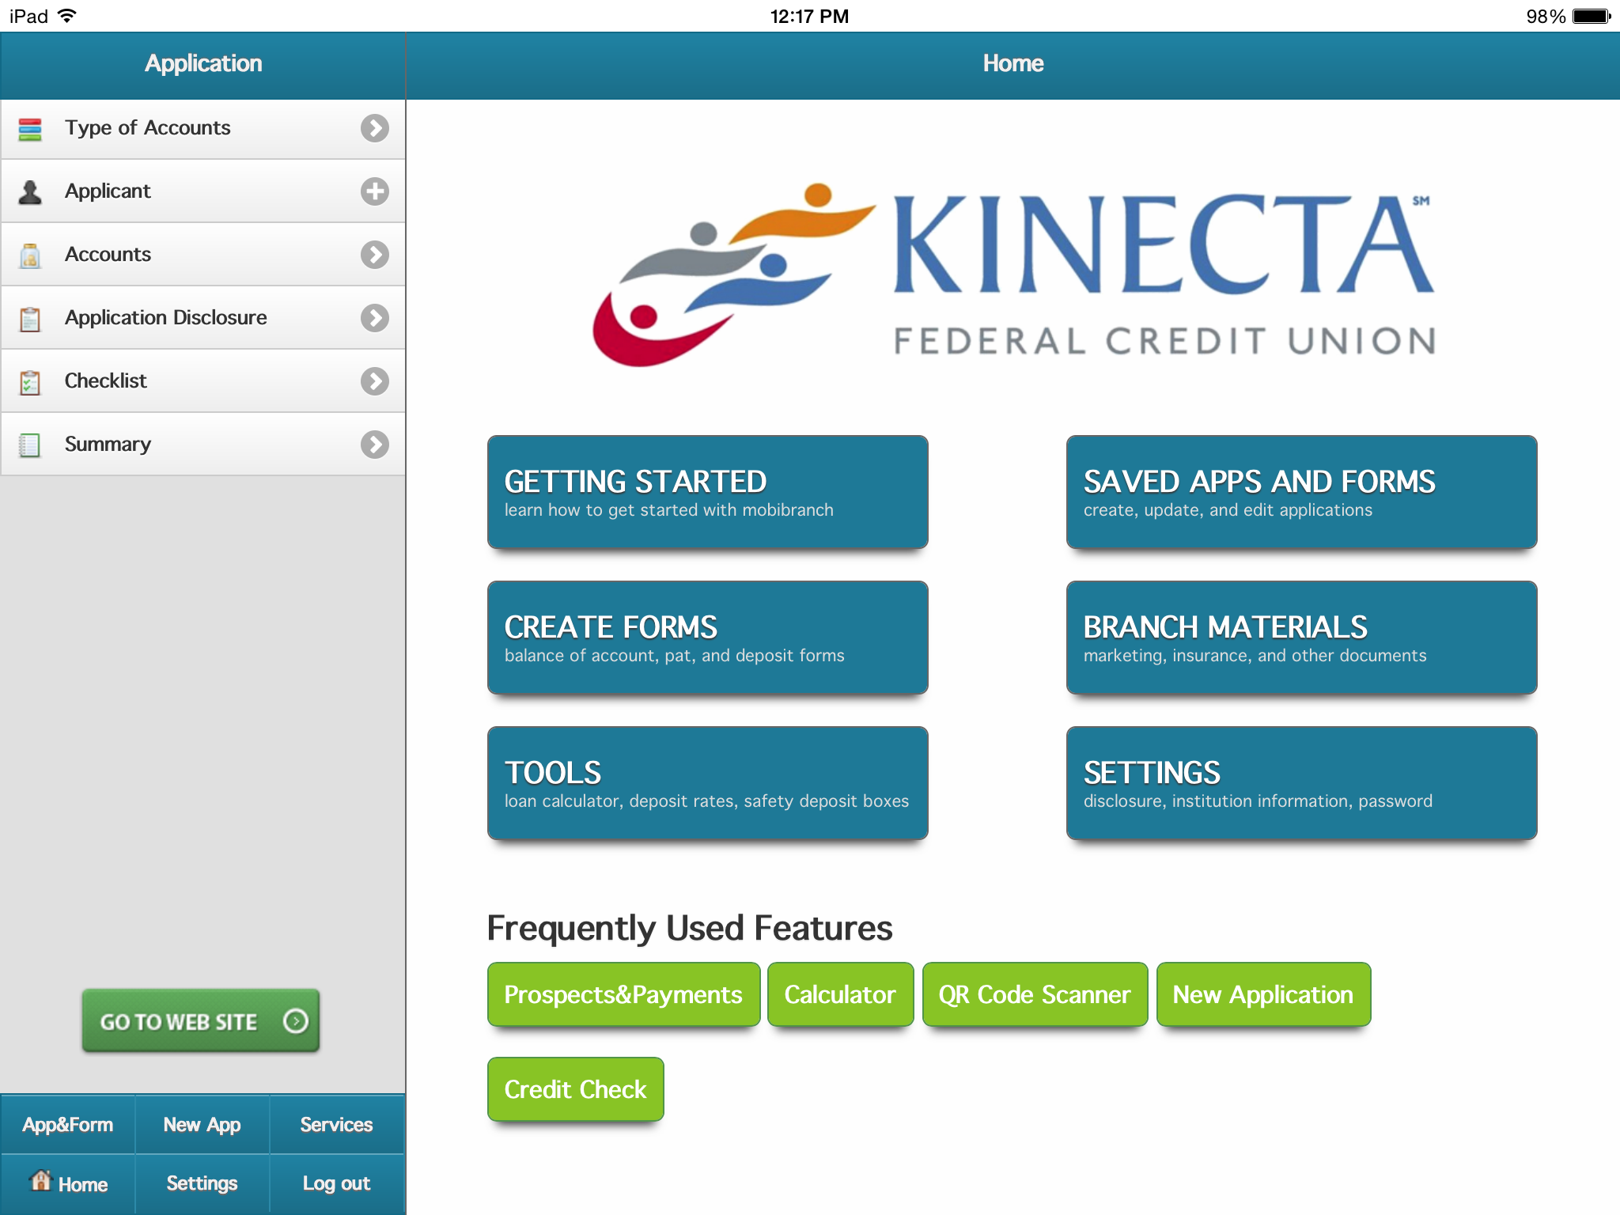This screenshot has width=1620, height=1215.
Task: Tap the Frequently Used Features heading
Action: point(690,928)
